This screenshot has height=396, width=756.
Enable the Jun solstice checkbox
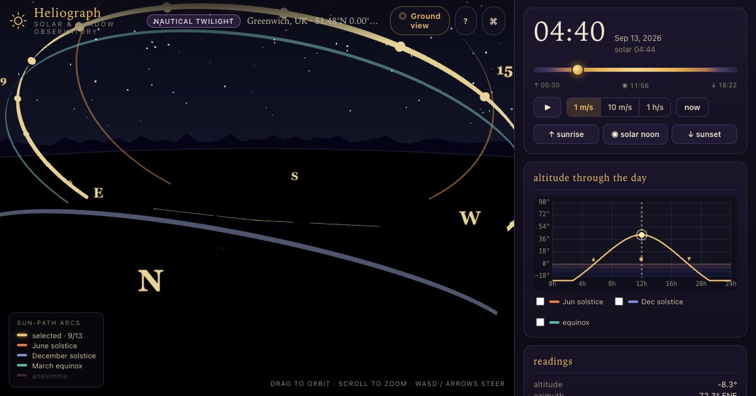tap(540, 302)
